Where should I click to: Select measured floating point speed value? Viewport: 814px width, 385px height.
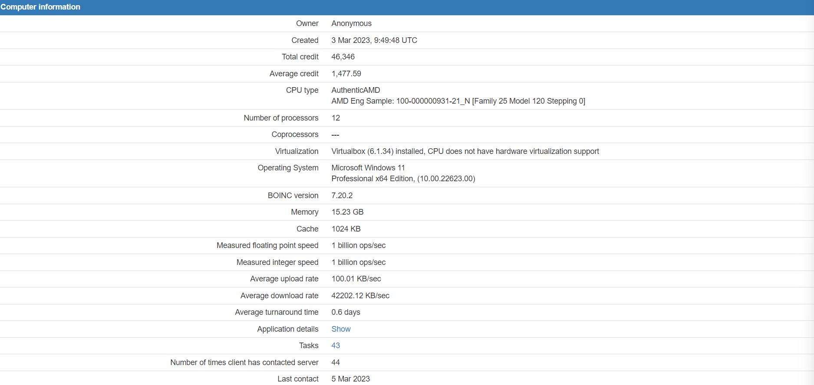359,245
